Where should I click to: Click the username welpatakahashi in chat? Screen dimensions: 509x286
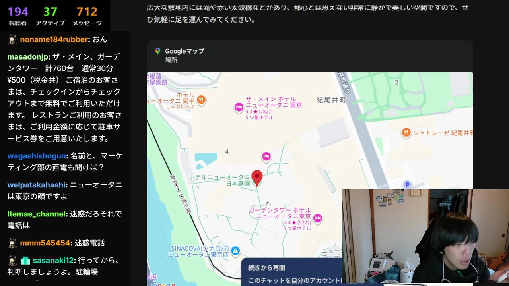pyautogui.click(x=36, y=185)
